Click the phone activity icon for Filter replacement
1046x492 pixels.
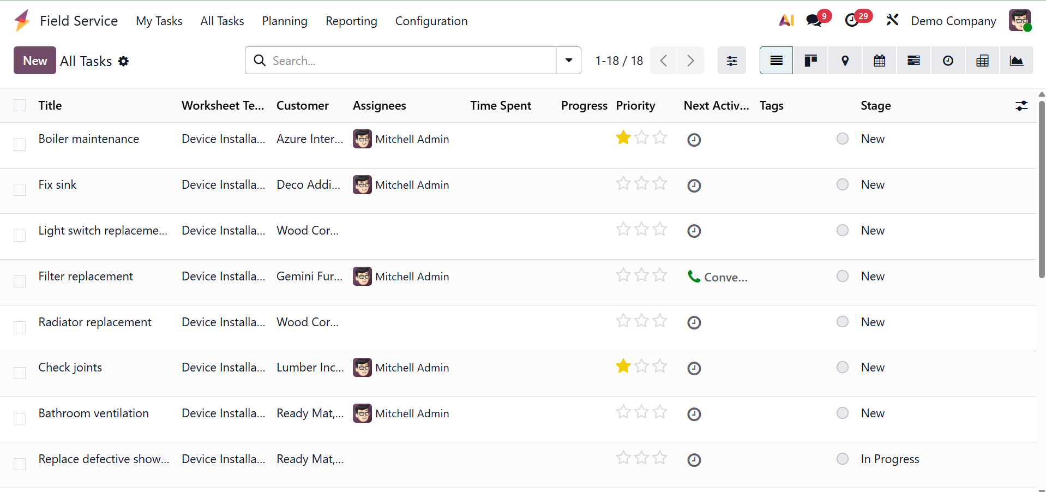[694, 277]
